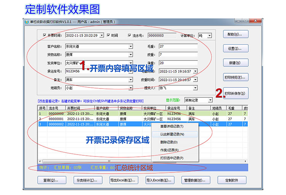The width and height of the screenshot is (286, 195).
Task: Click the 开票时间 column header
Action: 80,108
